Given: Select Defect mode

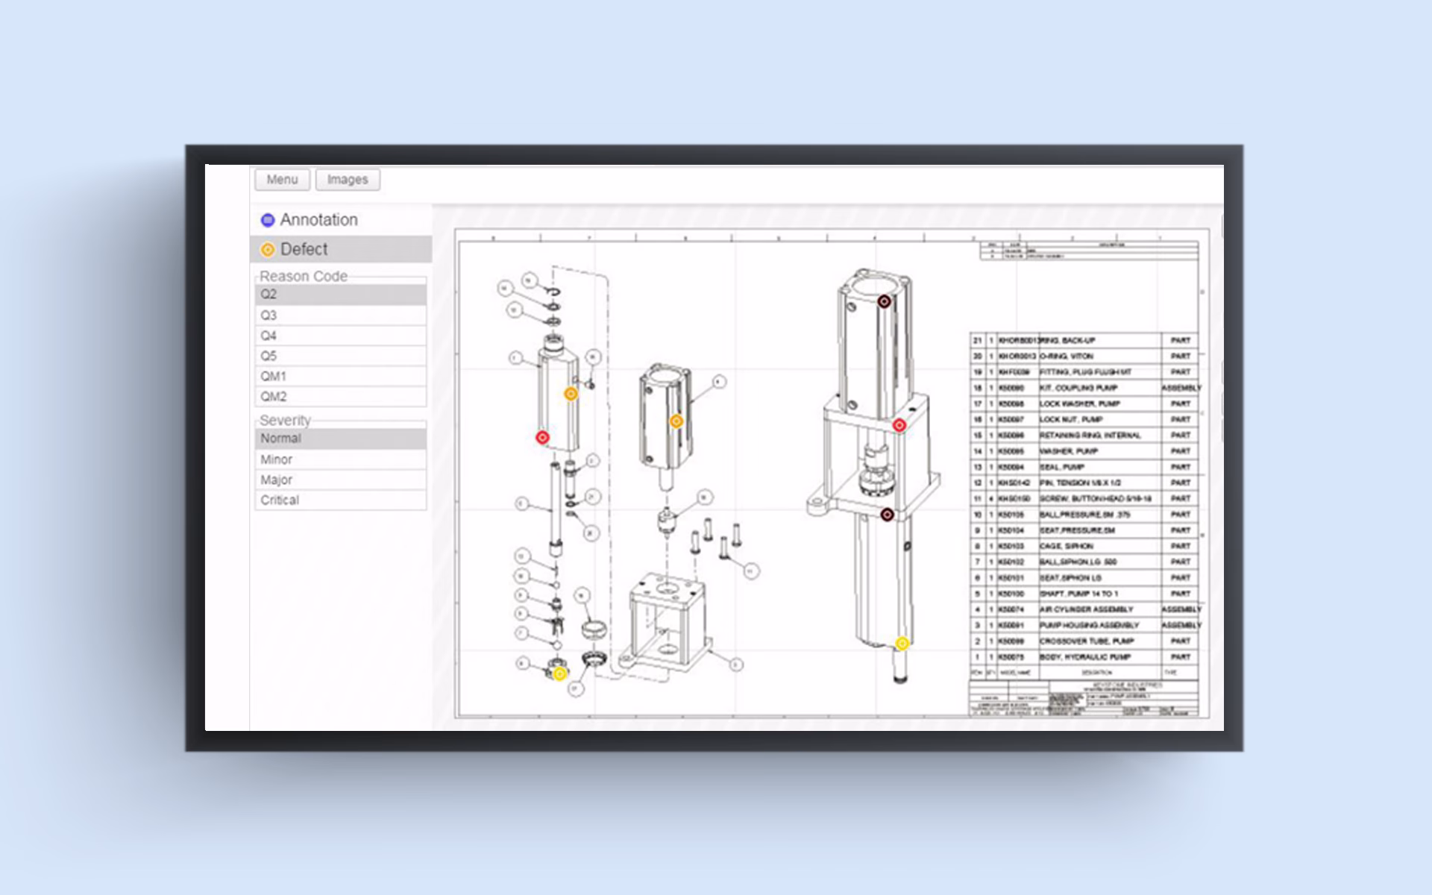Looking at the screenshot, I should [304, 249].
